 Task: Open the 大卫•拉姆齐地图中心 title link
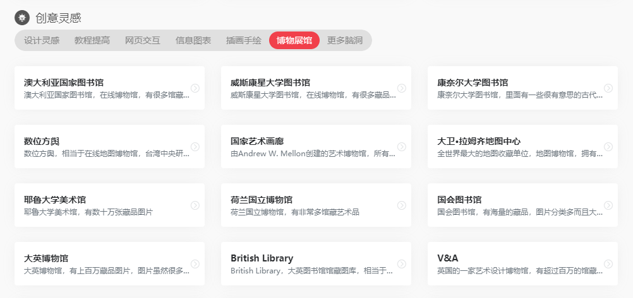[x=479, y=141]
